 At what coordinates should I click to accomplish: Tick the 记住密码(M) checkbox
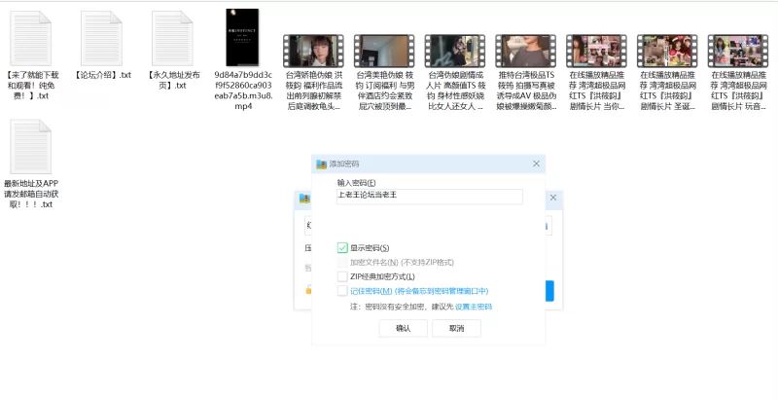pyautogui.click(x=342, y=291)
